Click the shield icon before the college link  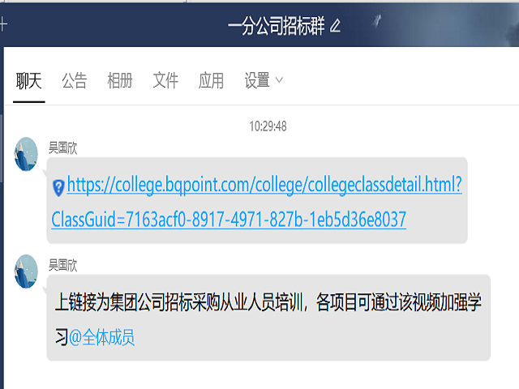pos(58,188)
